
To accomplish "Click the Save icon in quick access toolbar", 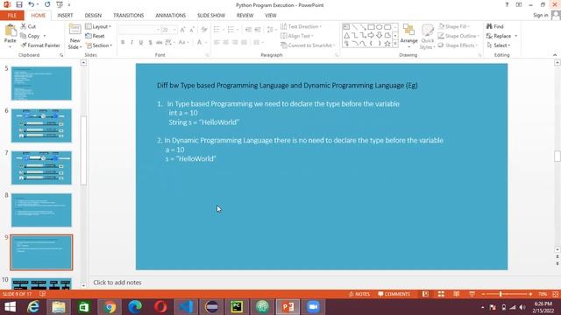I will 19,4.
